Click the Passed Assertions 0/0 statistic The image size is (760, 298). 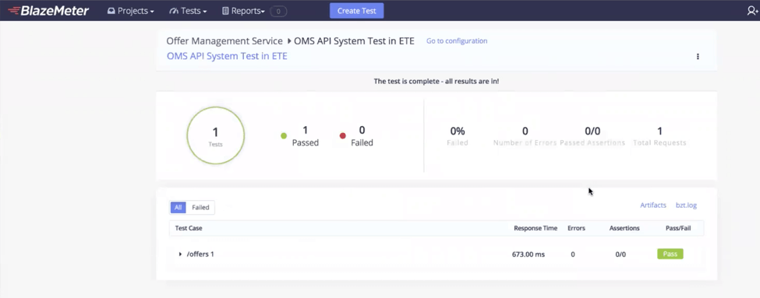point(592,136)
